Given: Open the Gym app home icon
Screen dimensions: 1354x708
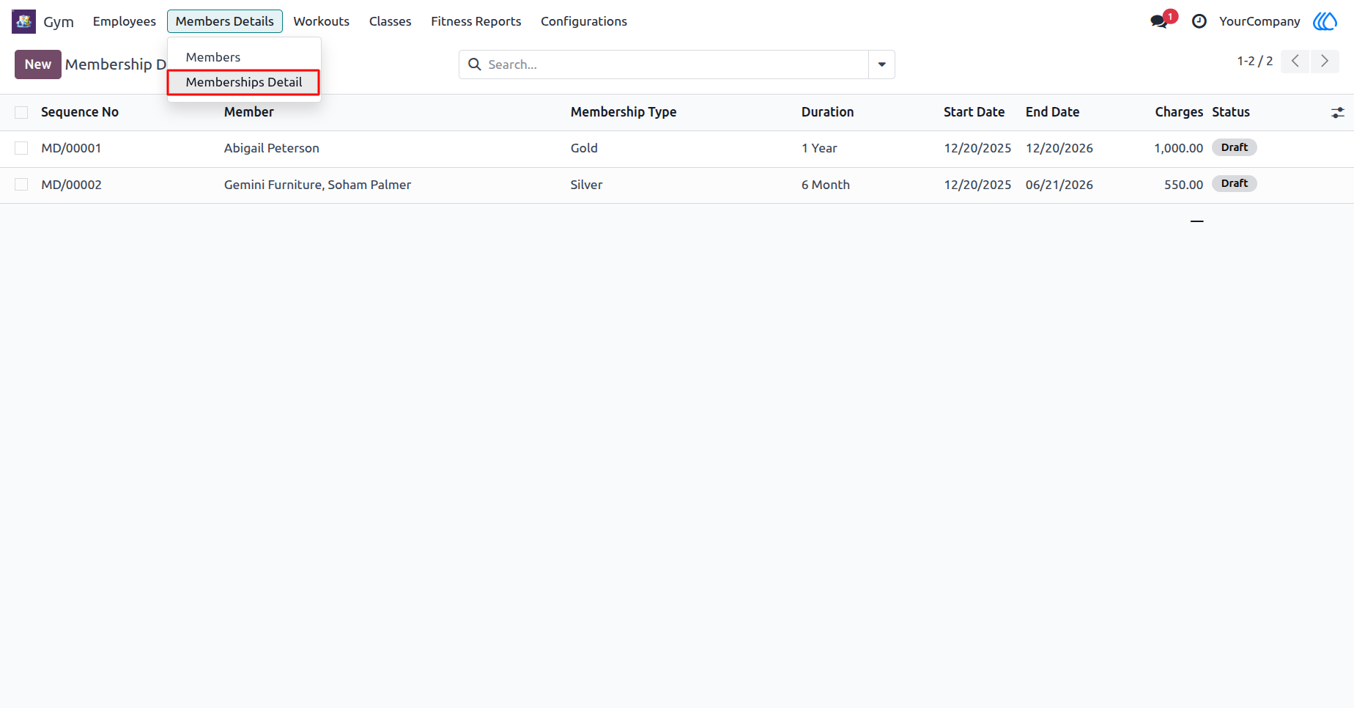Looking at the screenshot, I should click(x=23, y=21).
